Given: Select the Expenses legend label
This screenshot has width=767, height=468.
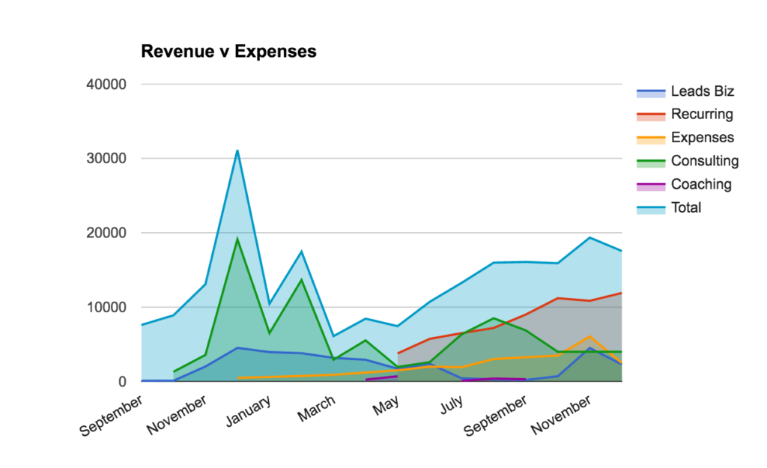Looking at the screenshot, I should [x=703, y=138].
